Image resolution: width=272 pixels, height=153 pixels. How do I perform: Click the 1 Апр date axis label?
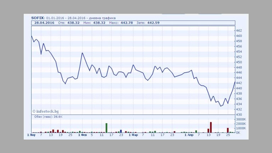(189, 135)
